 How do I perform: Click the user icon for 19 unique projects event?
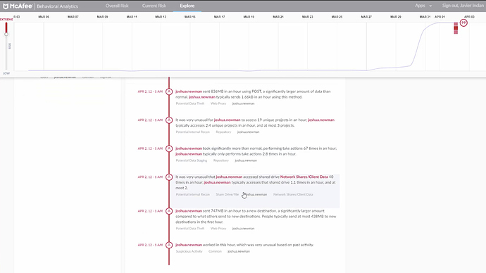pos(169,120)
